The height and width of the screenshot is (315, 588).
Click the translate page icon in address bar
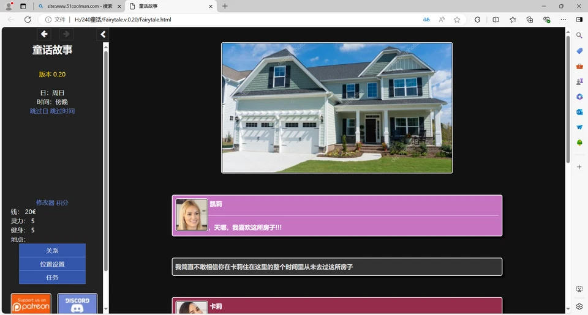pyautogui.click(x=426, y=20)
